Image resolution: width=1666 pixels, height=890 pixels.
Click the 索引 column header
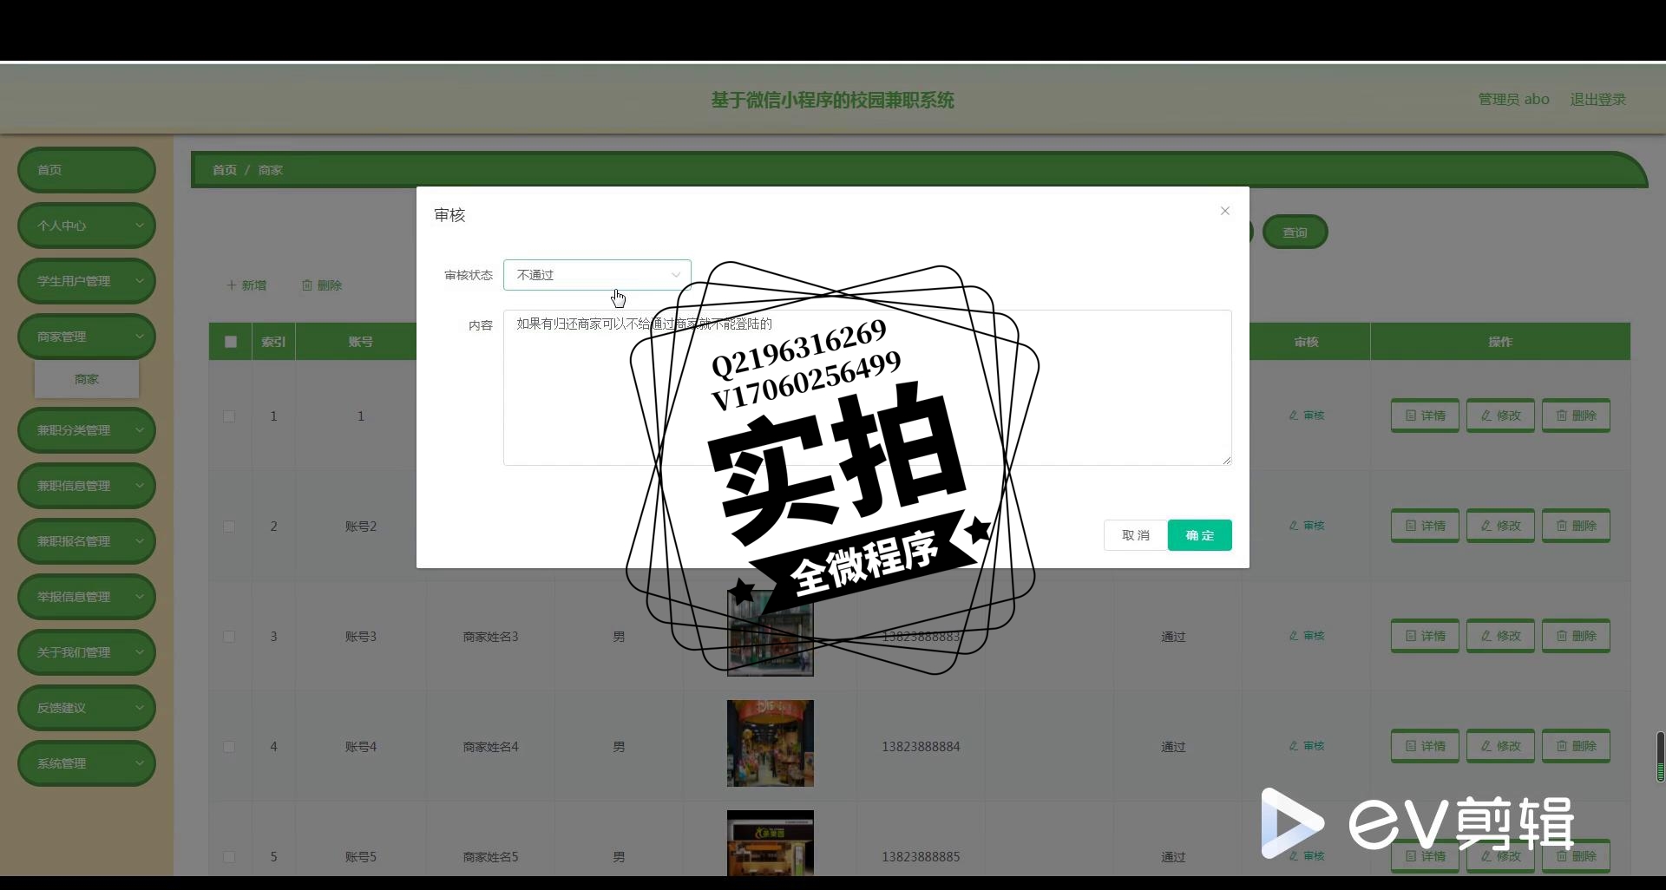pos(273,342)
